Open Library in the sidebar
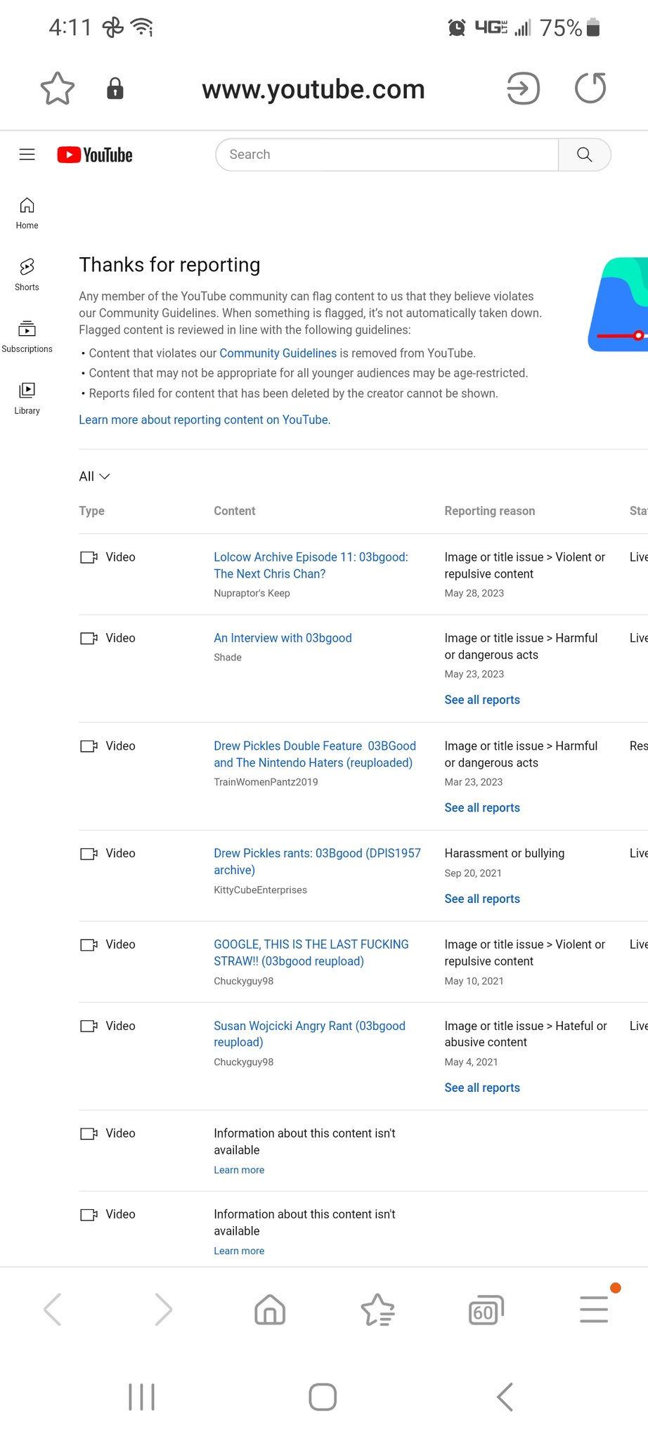 27,399
